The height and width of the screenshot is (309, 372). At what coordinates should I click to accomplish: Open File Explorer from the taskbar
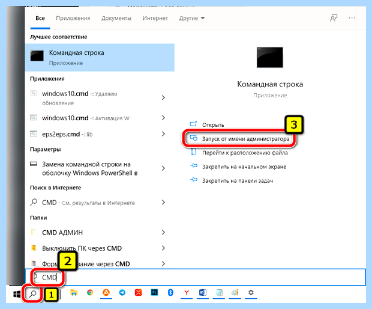pos(74,293)
